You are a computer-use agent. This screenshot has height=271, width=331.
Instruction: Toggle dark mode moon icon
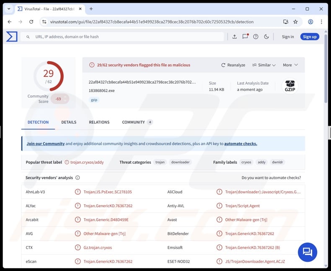(266, 36)
